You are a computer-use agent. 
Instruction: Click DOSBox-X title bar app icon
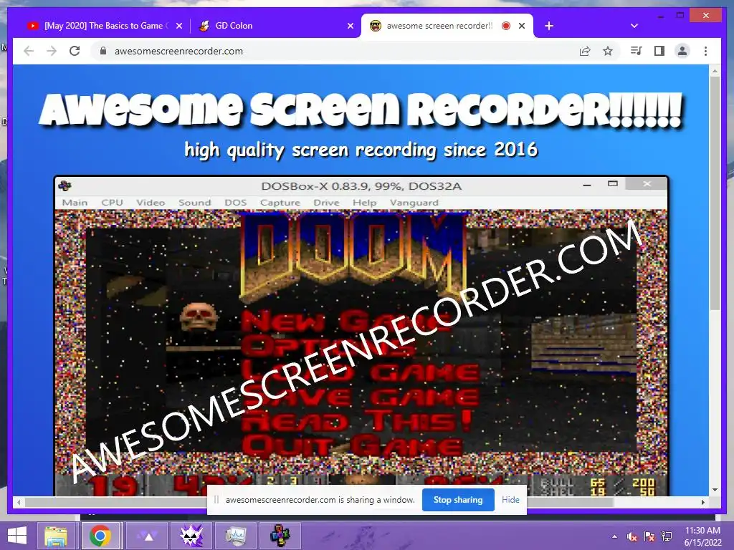coord(65,185)
